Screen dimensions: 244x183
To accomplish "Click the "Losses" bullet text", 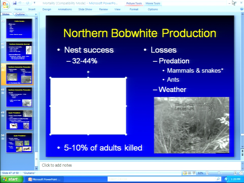I will coord(163,50).
